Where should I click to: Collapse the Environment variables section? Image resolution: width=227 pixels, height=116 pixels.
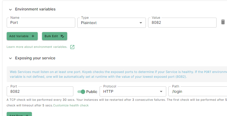pos(10,9)
